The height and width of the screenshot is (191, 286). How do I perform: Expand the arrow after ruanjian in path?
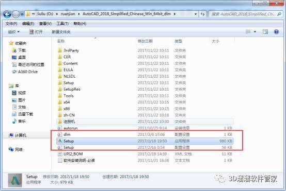point(79,14)
